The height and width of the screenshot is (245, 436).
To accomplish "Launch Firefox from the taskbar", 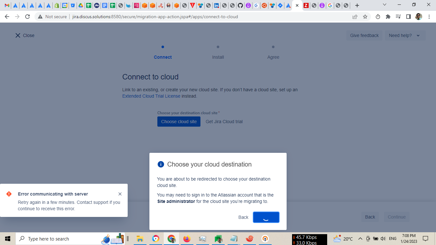I will click(187, 238).
